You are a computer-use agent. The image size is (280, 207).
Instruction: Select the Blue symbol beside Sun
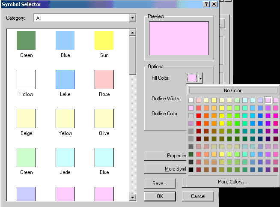(65, 40)
